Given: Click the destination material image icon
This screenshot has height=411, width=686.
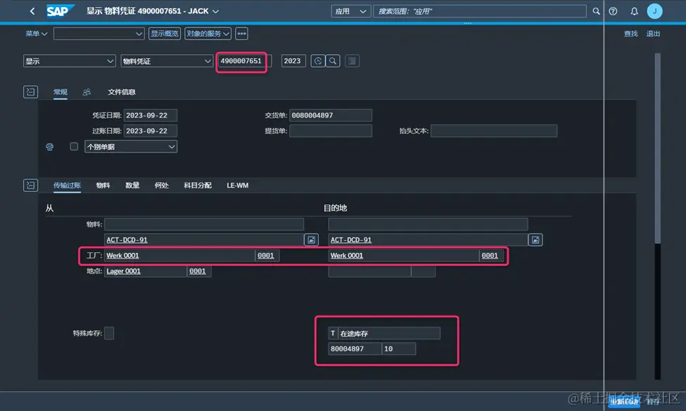Looking at the screenshot, I should pos(535,240).
